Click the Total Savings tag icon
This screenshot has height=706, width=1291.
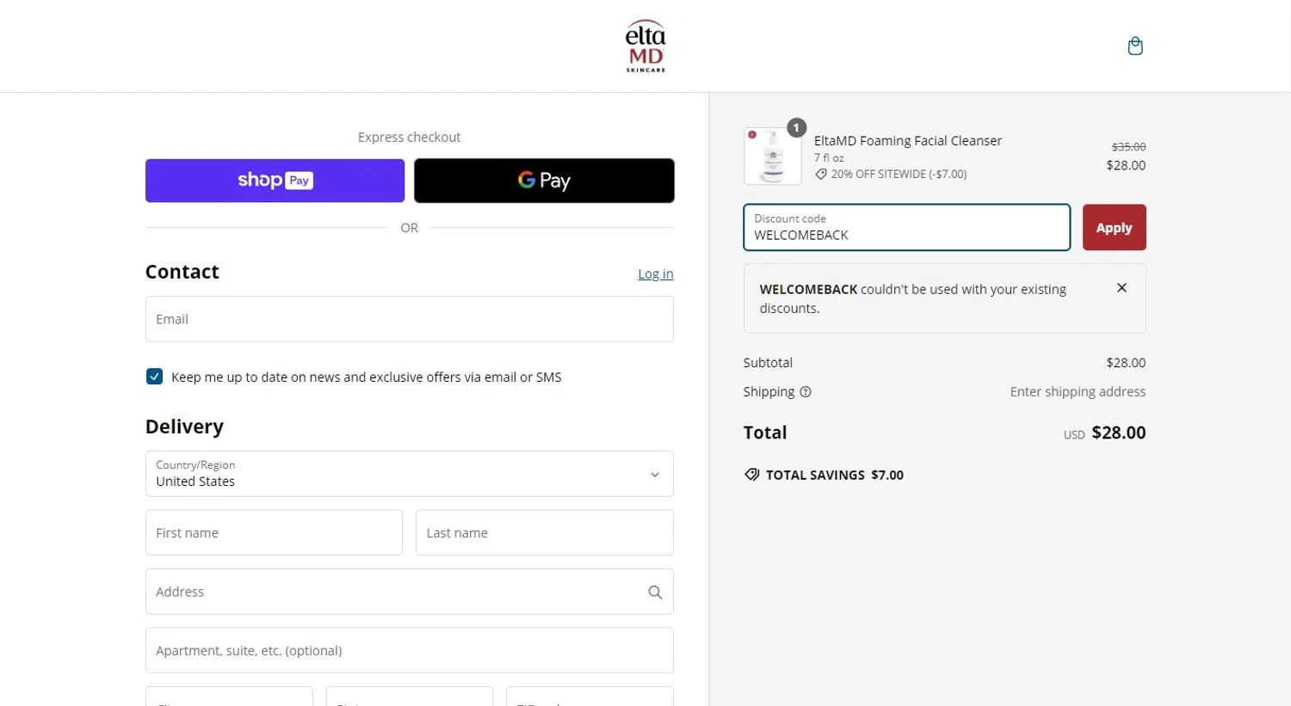752,475
